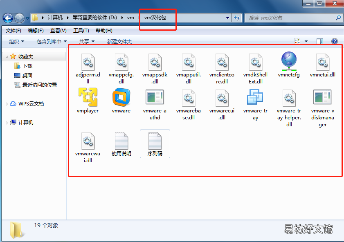Screen dimensions: 344x242
Task: Open the 帮助(H) menu
Action: pyautogui.click(x=104, y=31)
